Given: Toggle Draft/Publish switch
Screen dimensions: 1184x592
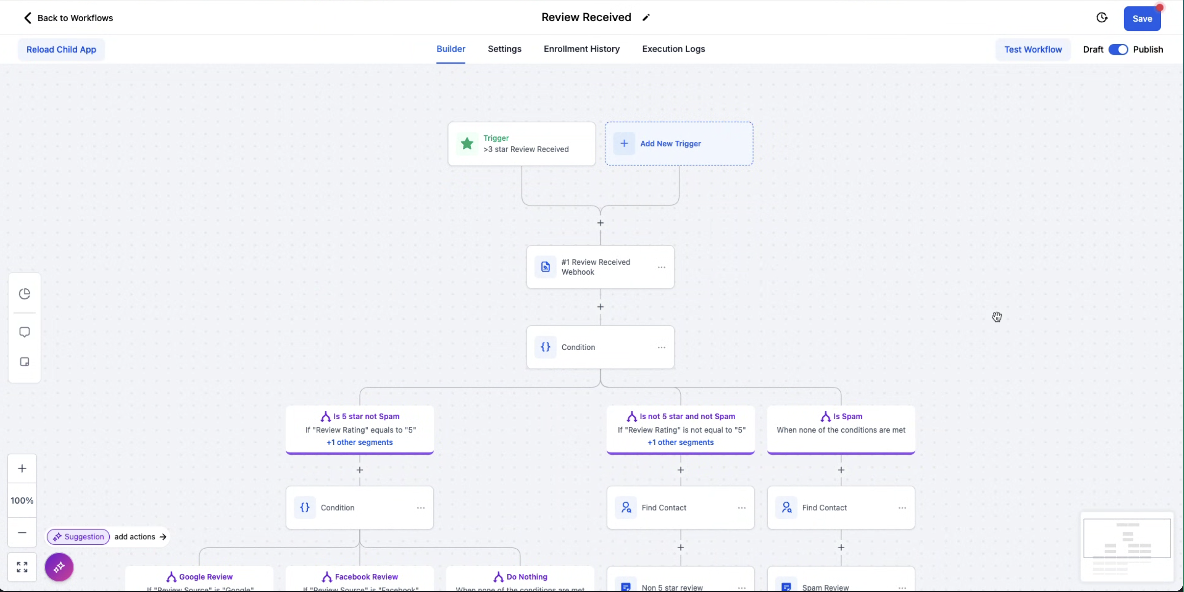Looking at the screenshot, I should (1118, 50).
